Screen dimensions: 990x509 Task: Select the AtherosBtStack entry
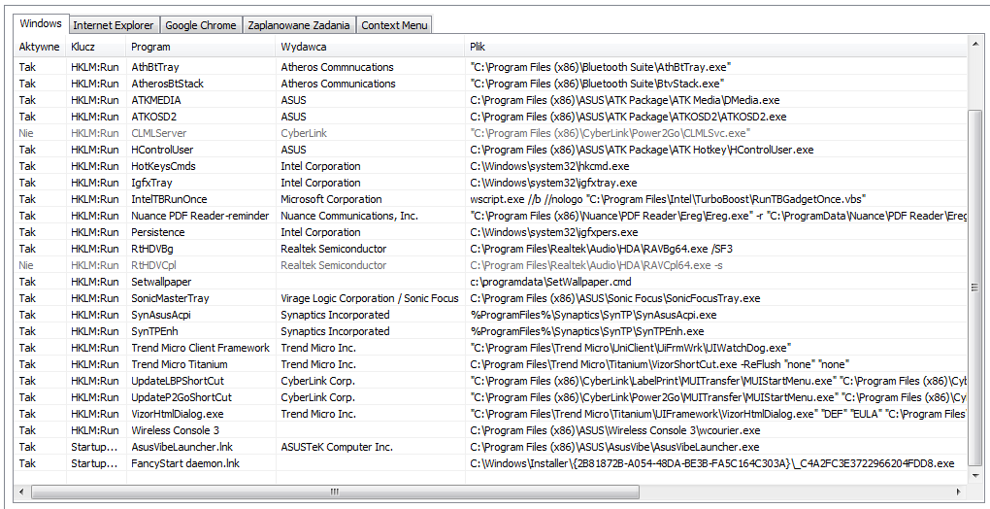(x=490, y=84)
